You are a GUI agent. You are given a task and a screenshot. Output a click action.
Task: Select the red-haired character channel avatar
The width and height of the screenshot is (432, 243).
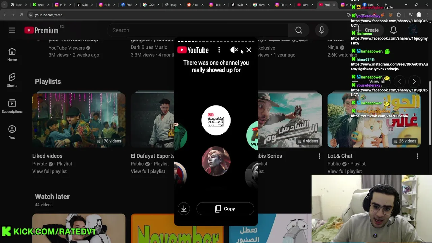click(216, 161)
